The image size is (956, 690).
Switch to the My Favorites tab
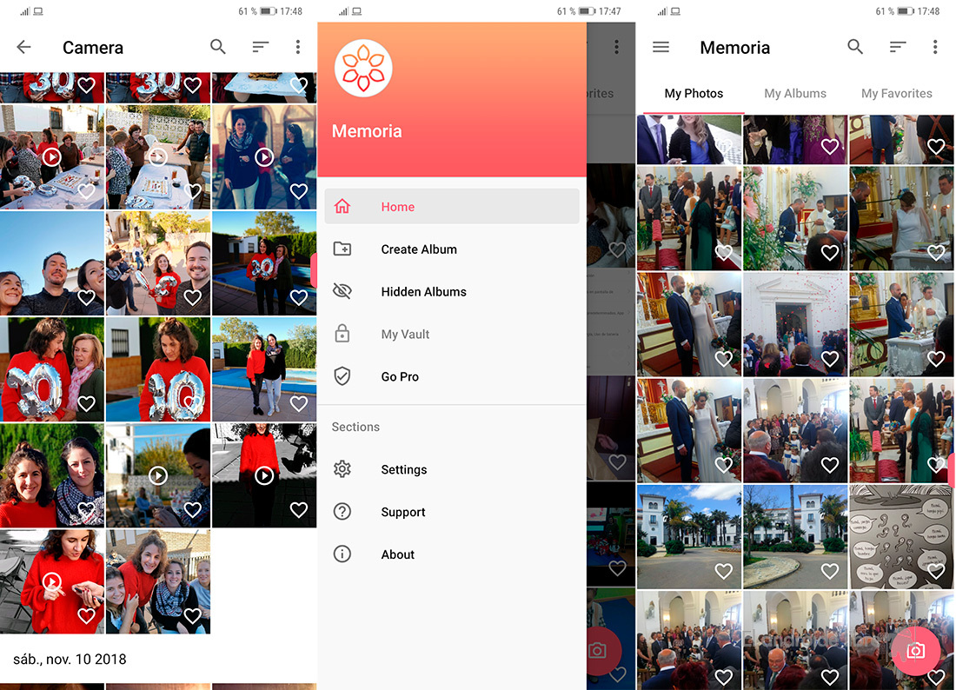(x=896, y=94)
